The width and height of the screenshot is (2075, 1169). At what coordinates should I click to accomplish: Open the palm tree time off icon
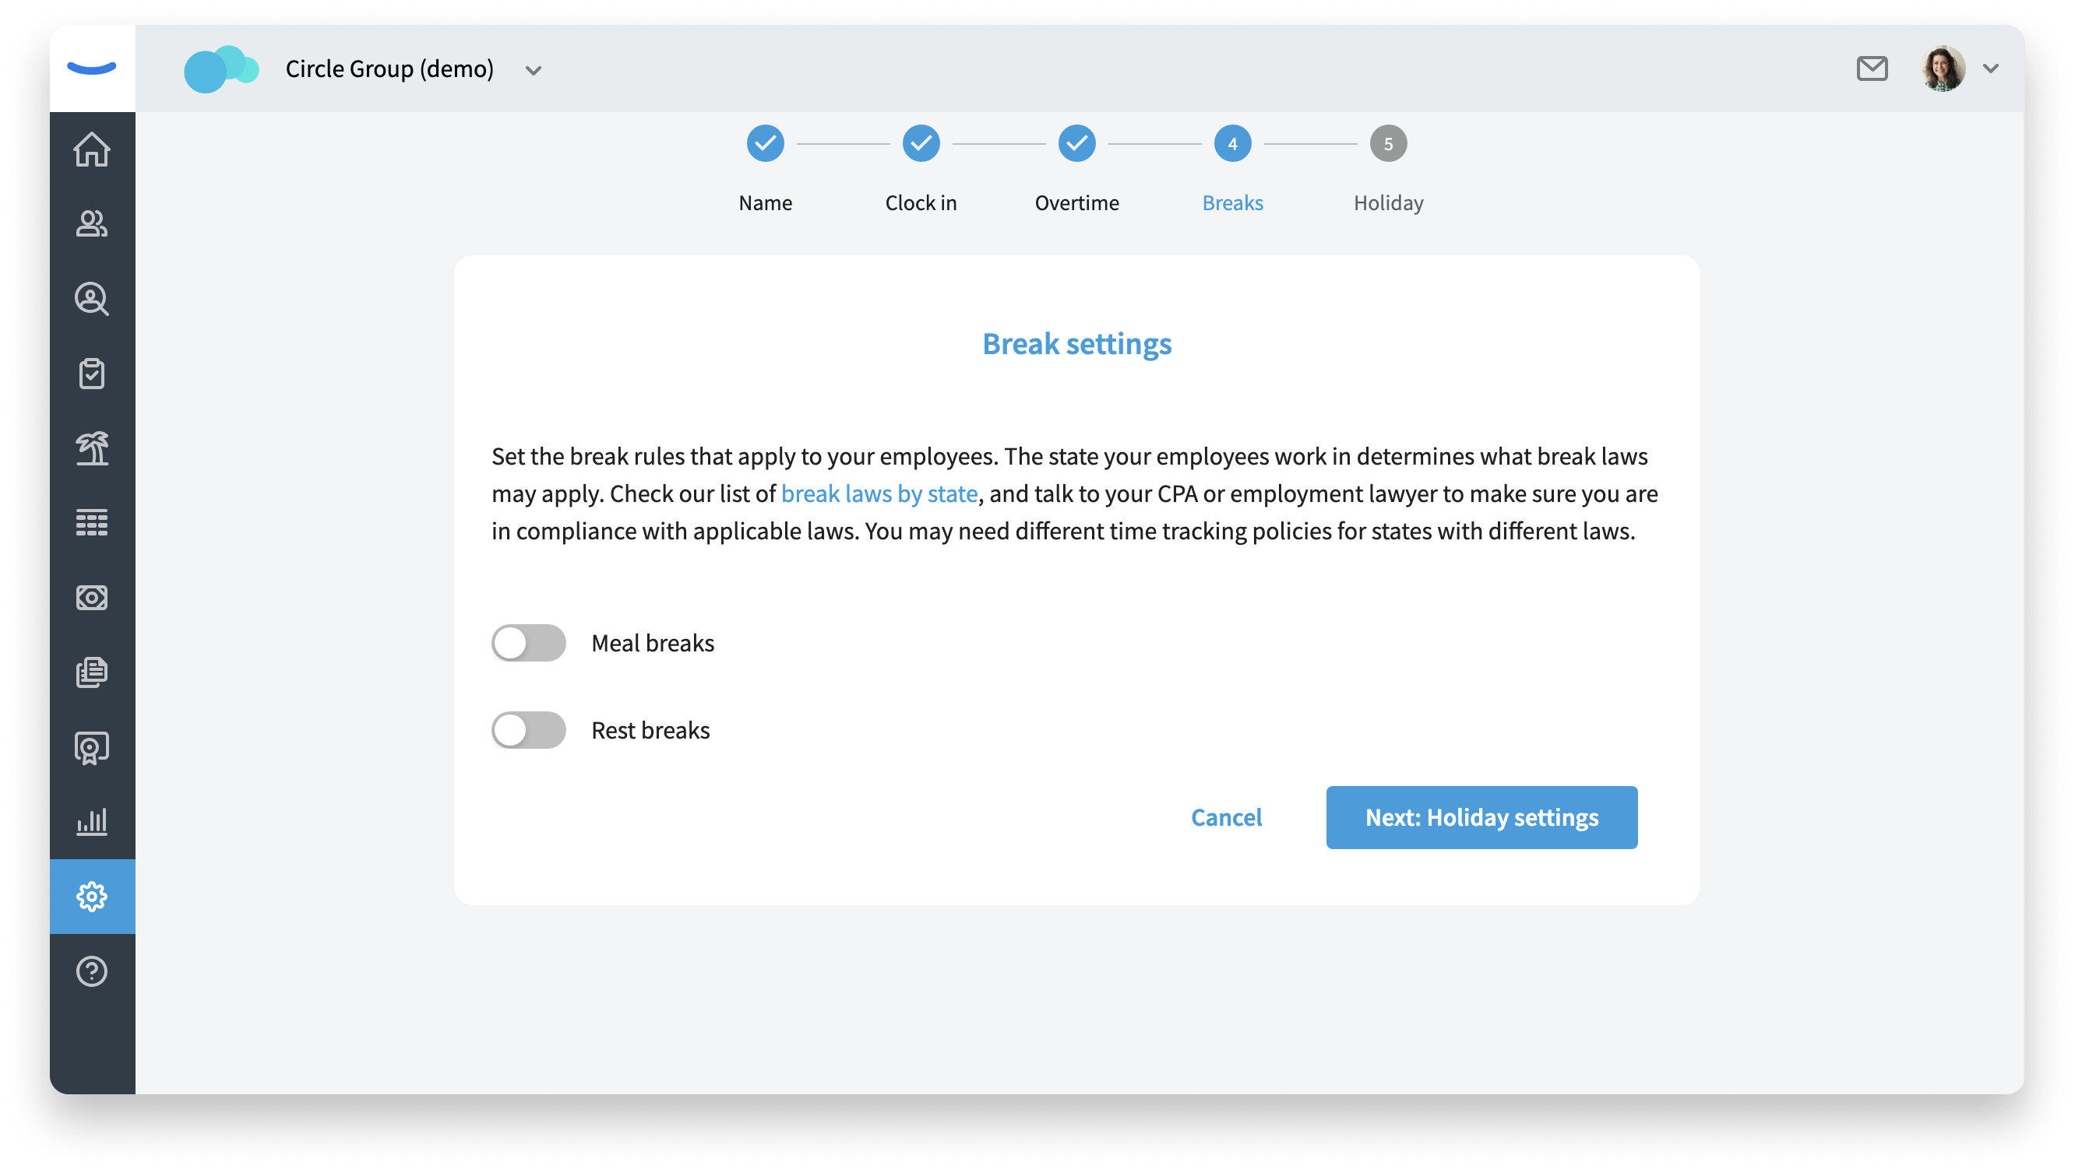92,448
